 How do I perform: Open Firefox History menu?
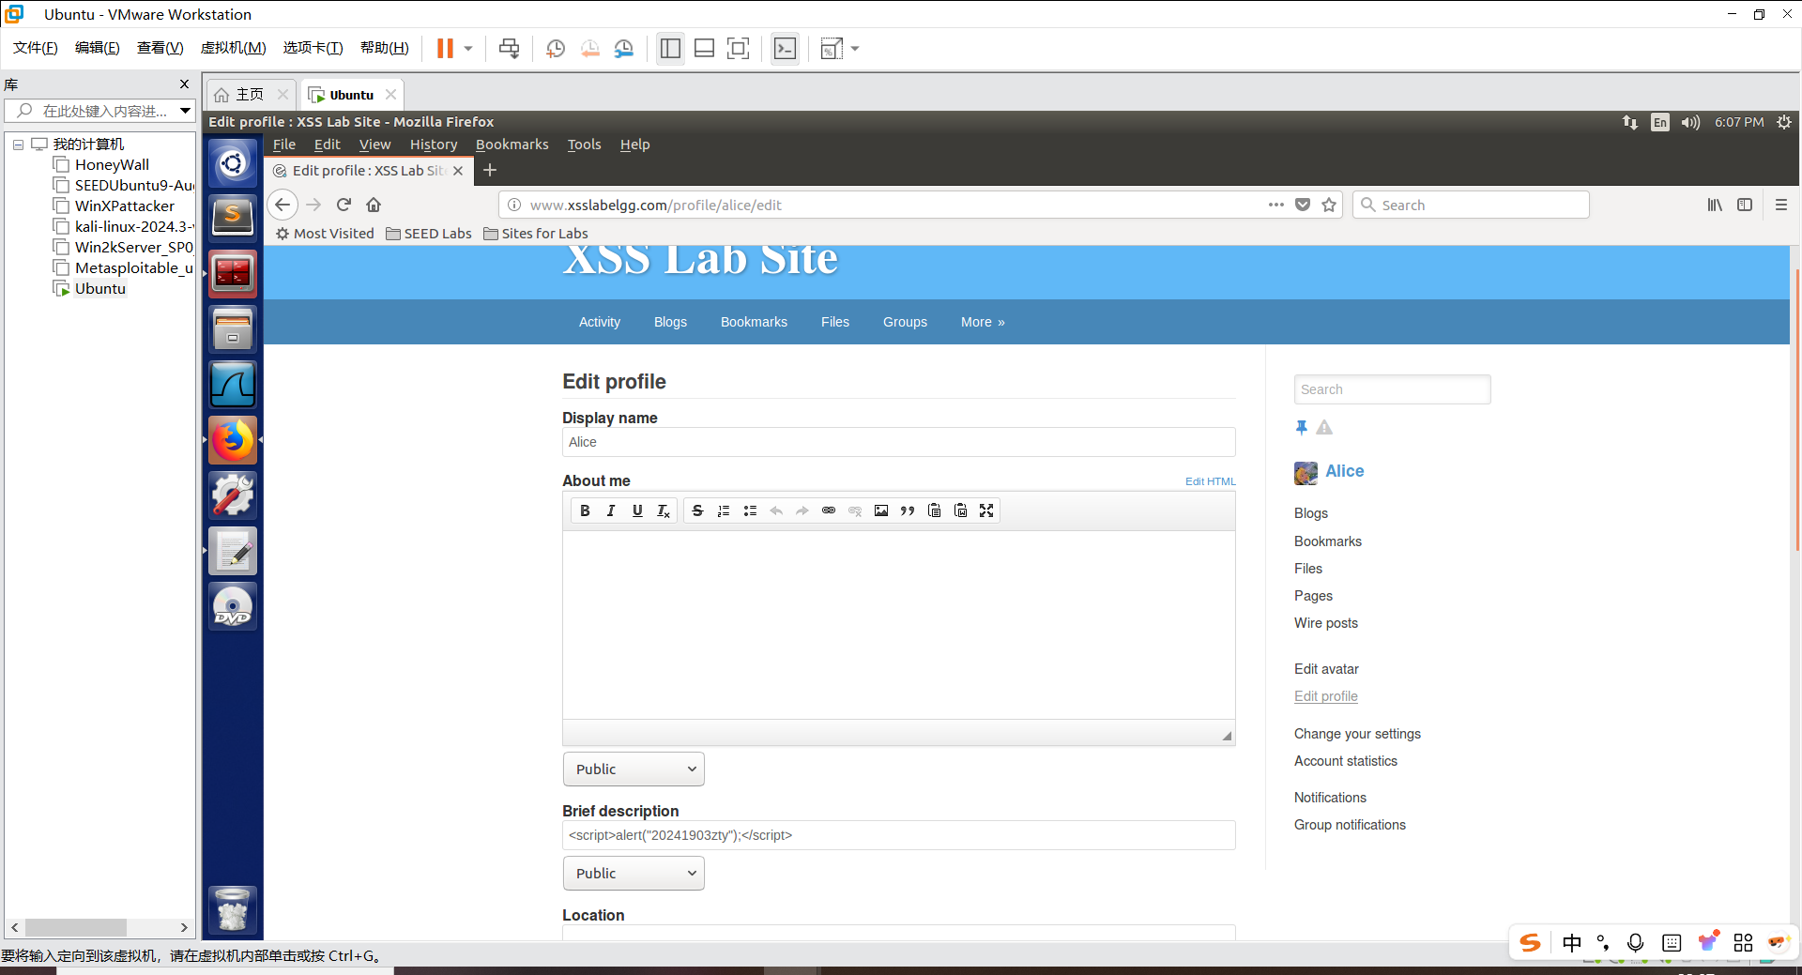[x=434, y=145]
